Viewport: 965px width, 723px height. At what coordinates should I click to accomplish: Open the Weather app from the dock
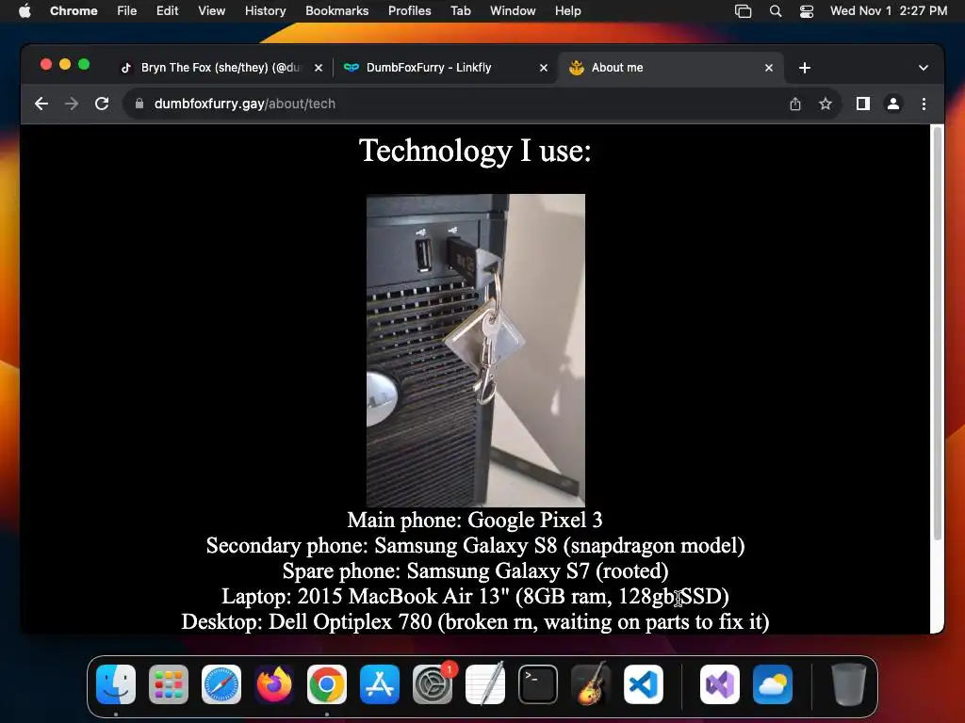tap(773, 684)
